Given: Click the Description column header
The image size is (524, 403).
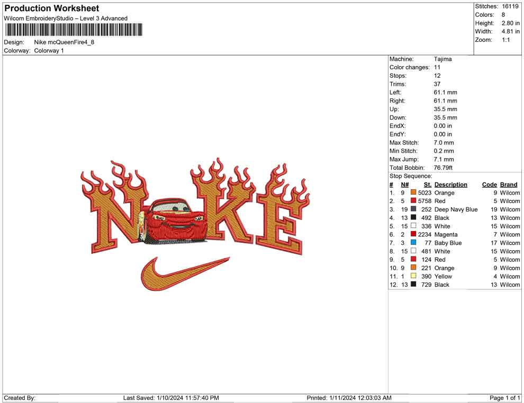Looking at the screenshot, I should (450, 185).
